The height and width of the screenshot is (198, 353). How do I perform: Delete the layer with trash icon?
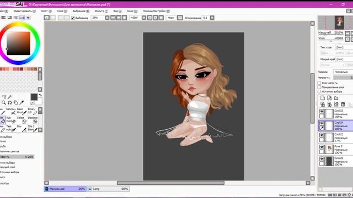pos(343,104)
